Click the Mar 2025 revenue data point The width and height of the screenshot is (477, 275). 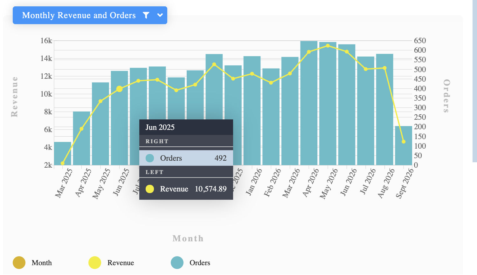tap(63, 163)
